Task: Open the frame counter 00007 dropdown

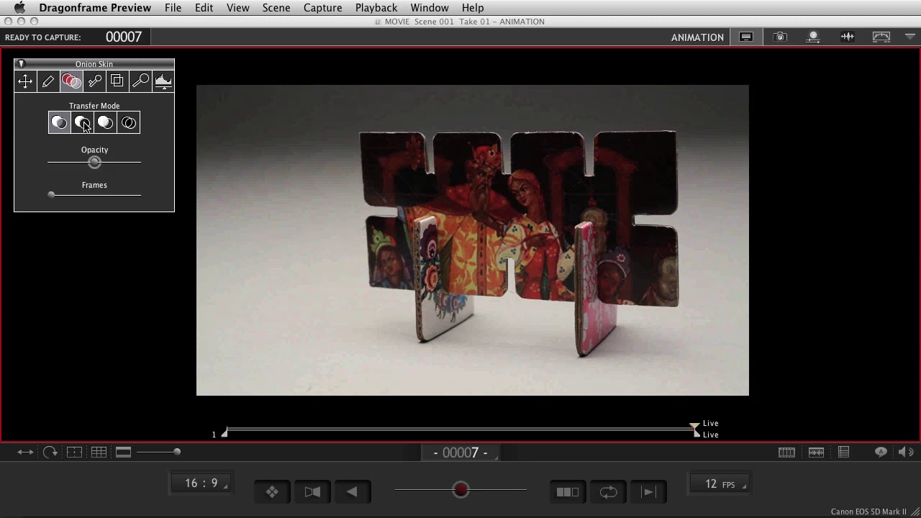Action: 460,453
